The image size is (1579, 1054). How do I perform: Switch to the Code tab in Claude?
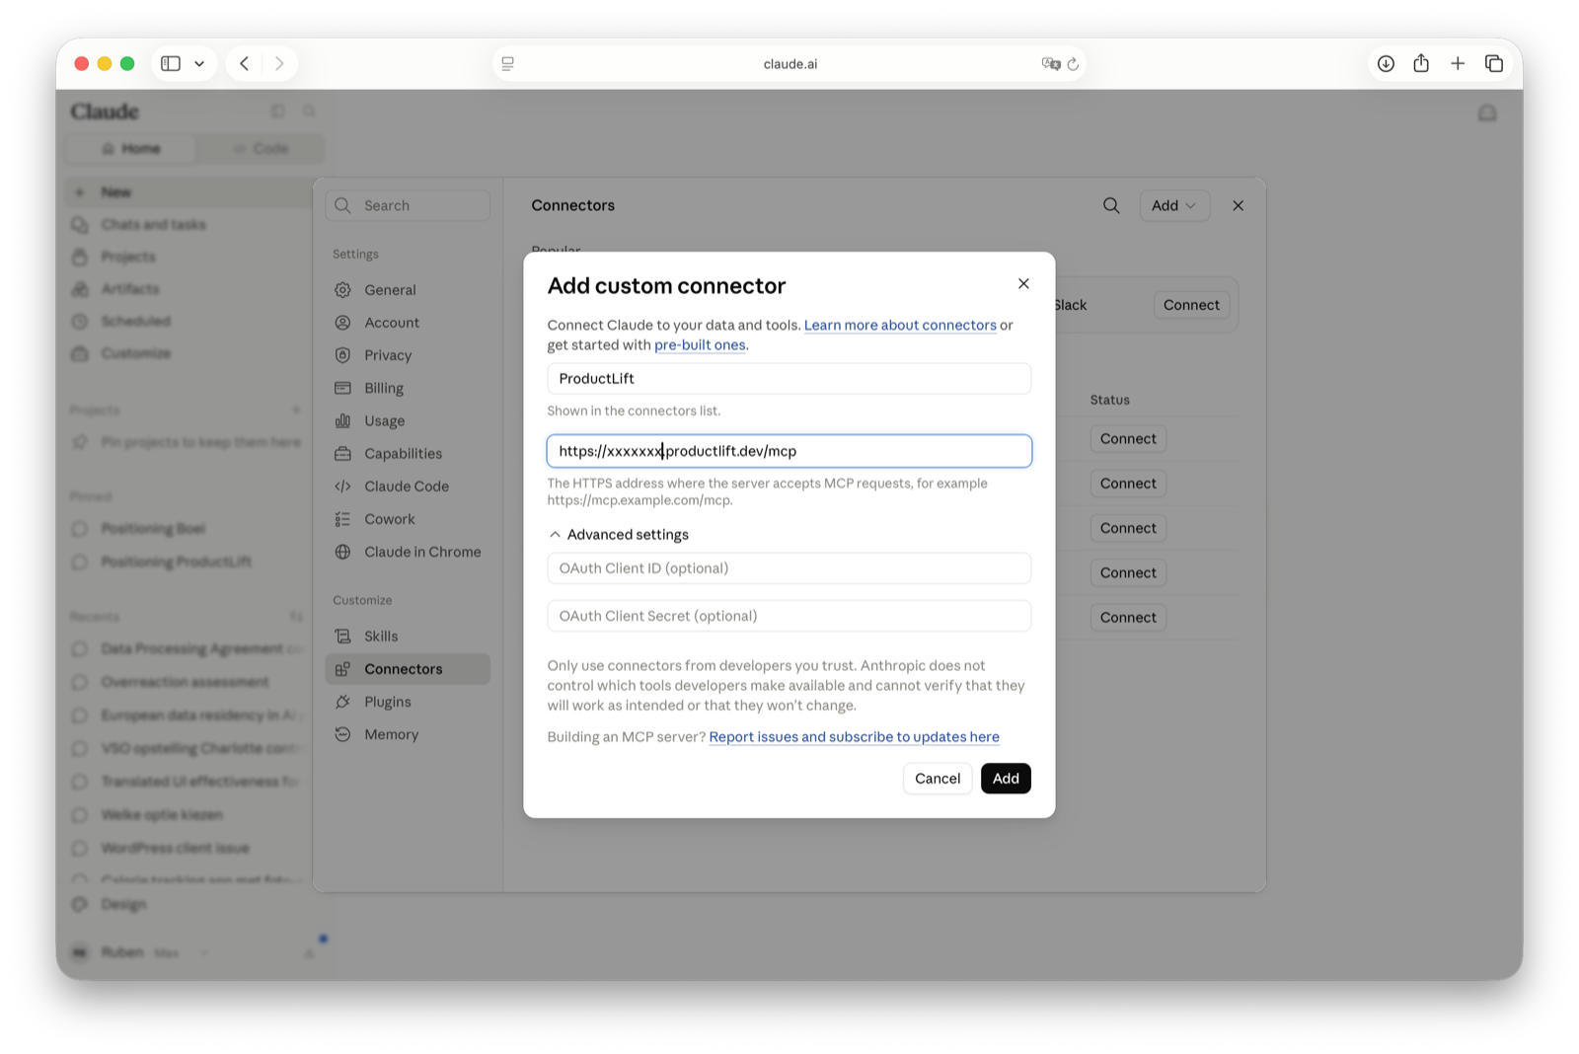pyautogui.click(x=261, y=149)
